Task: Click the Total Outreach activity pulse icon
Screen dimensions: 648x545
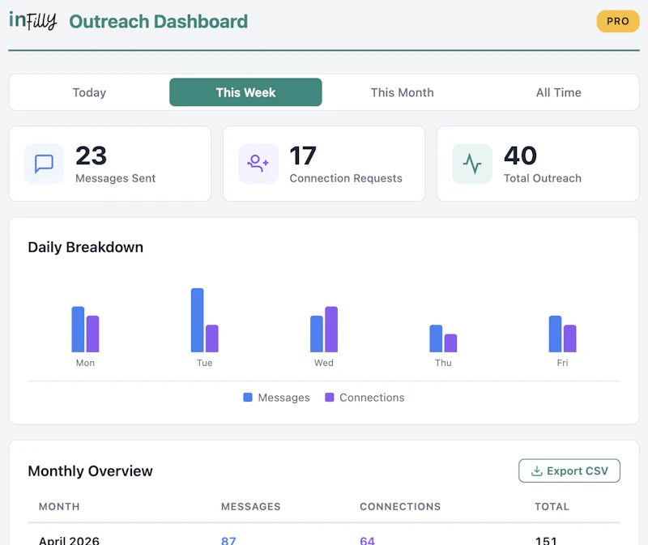Action: point(472,164)
